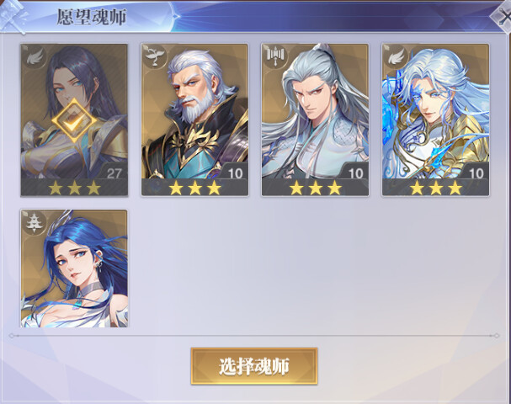Click the tree emblem on blue-haired woman card
The width and height of the screenshot is (511, 404).
34,222
